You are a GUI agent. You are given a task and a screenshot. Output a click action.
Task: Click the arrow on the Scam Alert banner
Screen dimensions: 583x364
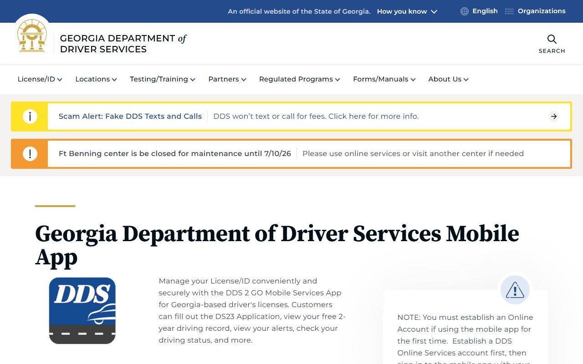click(x=554, y=116)
